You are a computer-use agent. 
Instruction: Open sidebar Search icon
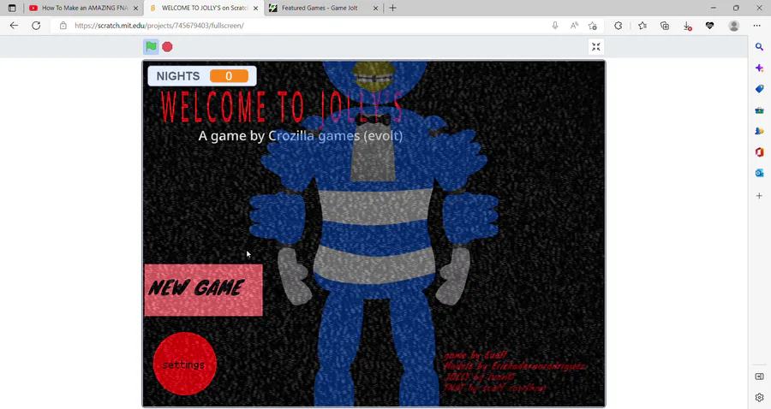759,47
